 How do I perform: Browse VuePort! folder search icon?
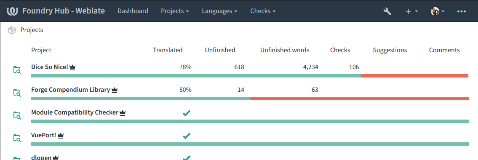point(17,139)
